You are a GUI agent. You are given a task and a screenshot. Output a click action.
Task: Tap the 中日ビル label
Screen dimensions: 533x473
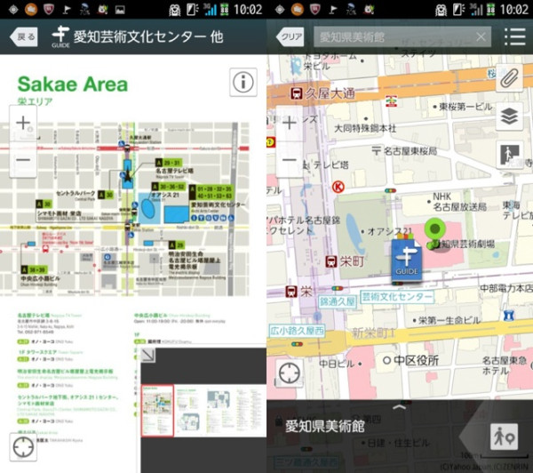(337, 365)
